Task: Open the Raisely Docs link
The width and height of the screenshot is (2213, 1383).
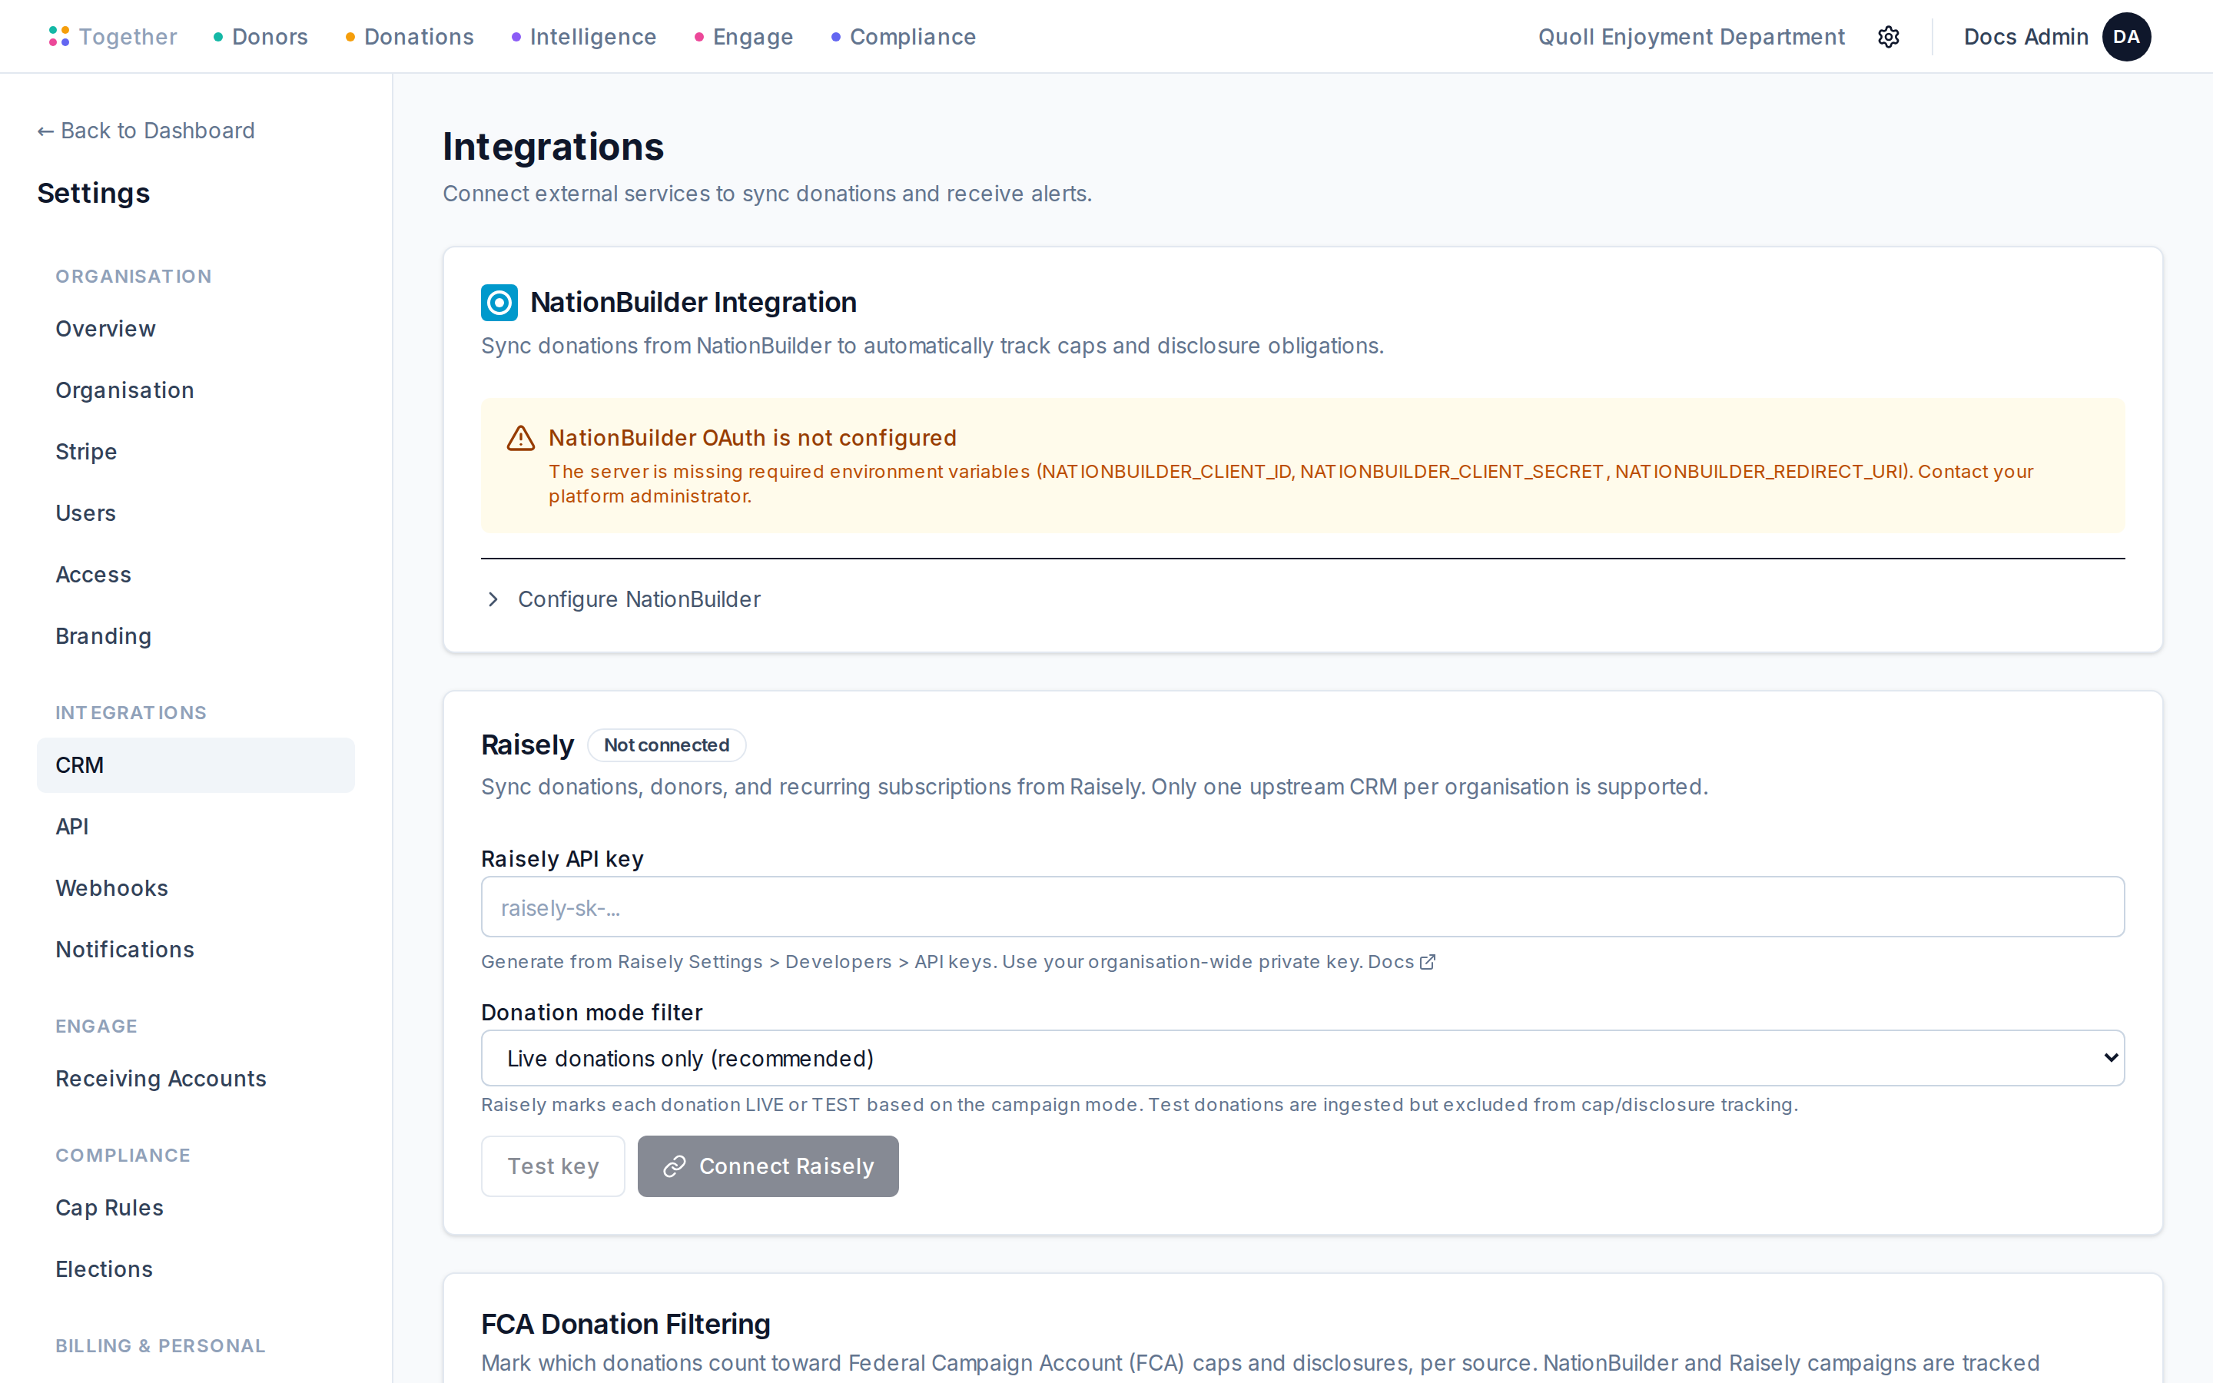Action: 1401,961
